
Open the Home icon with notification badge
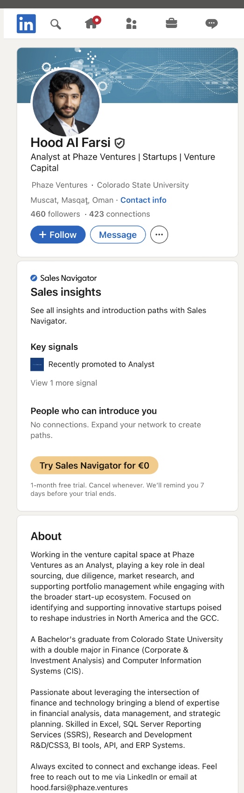coord(92,23)
